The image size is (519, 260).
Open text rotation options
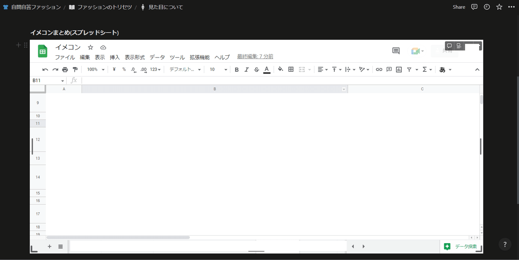pyautogui.click(x=364, y=69)
